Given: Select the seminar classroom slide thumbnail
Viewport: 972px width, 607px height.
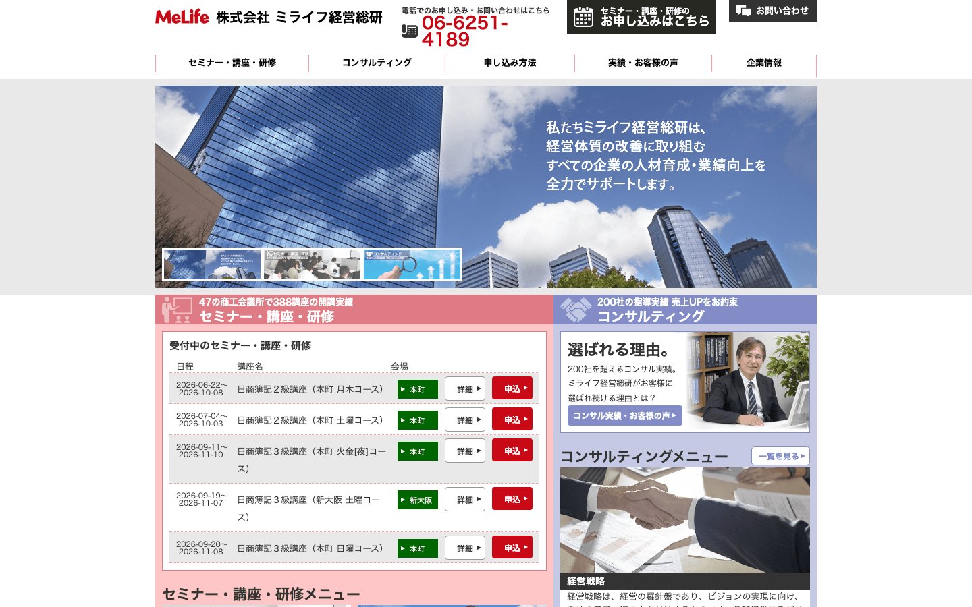Looking at the screenshot, I should point(312,264).
